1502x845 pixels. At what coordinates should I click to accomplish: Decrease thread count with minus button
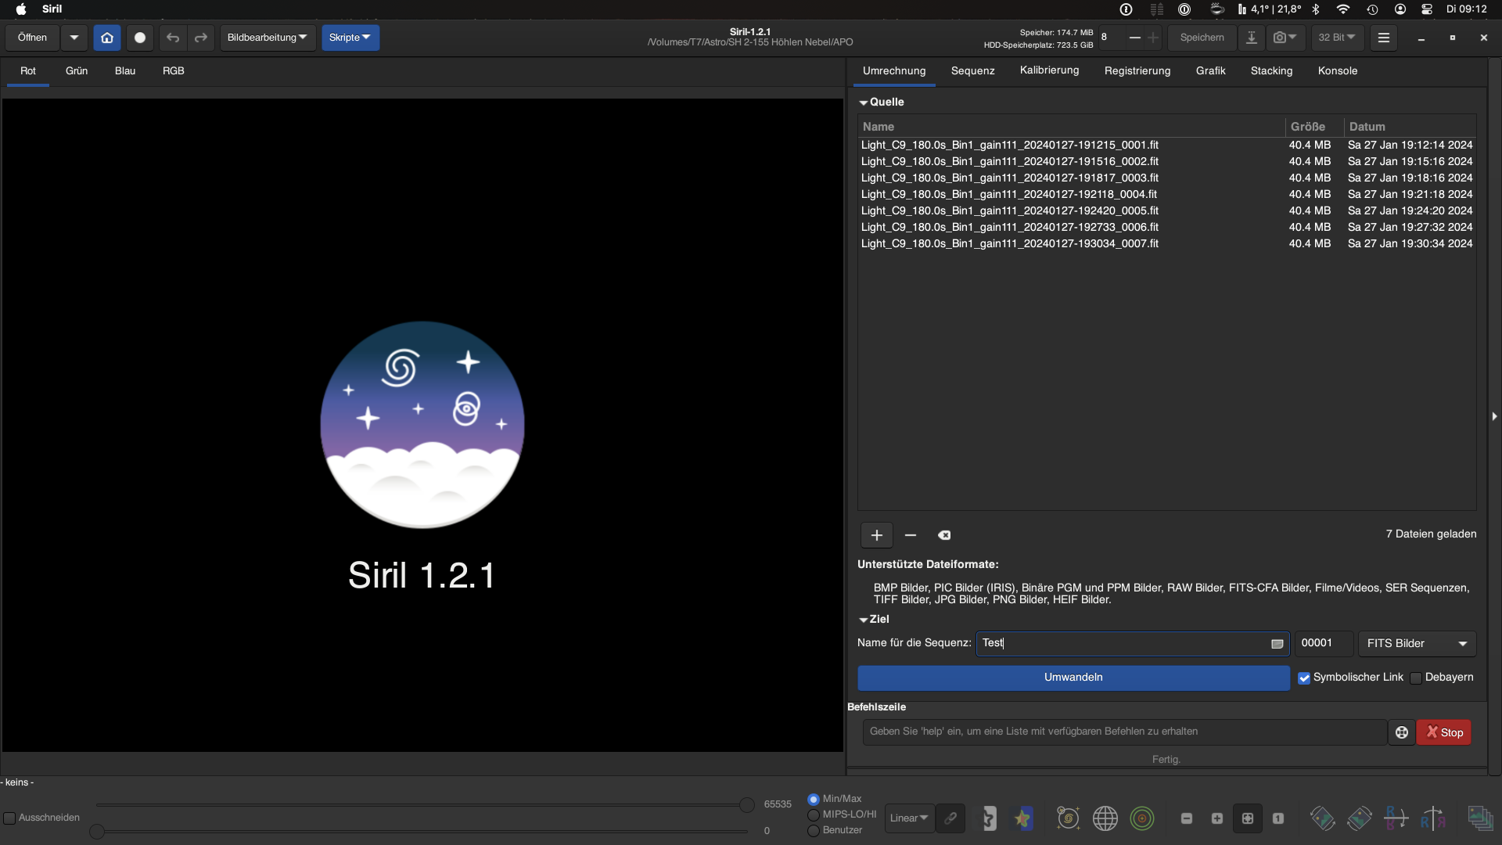tap(1134, 38)
